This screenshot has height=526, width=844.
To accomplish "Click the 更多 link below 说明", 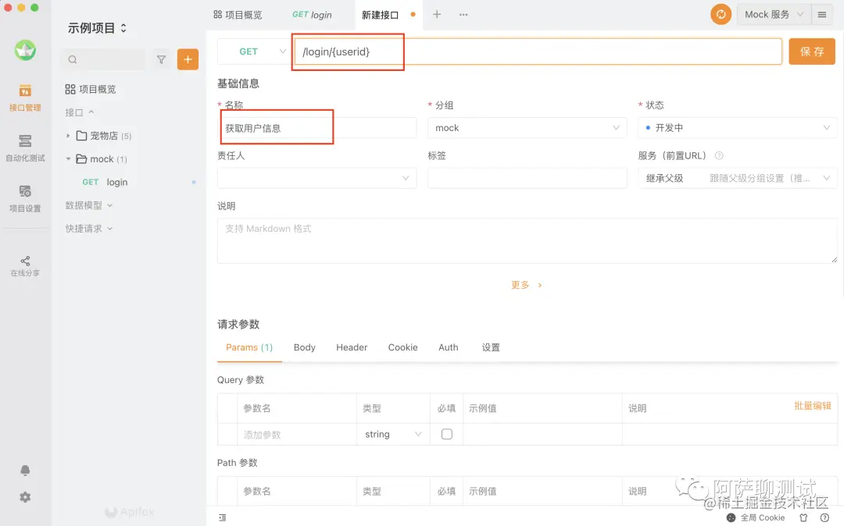I will point(521,284).
